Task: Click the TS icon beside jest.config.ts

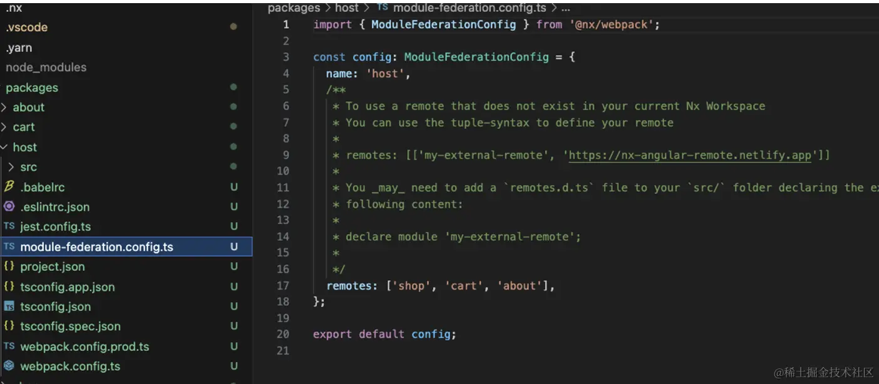Action: click(x=9, y=226)
